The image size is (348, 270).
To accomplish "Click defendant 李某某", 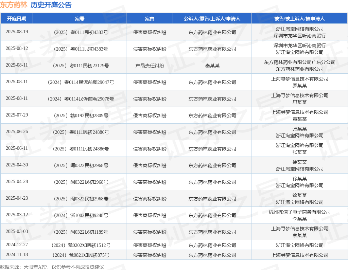I will click(x=300, y=219).
